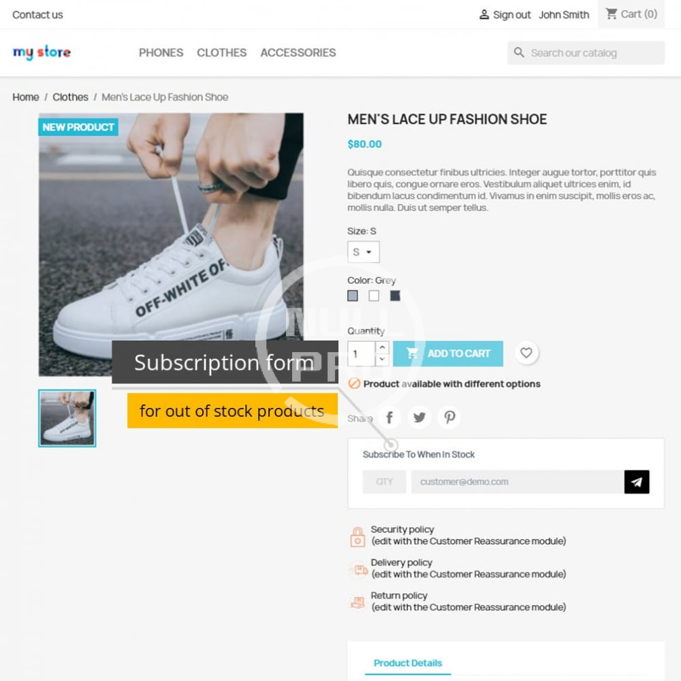The width and height of the screenshot is (681, 681).
Task: Open the Clothes menu item
Action: (221, 52)
